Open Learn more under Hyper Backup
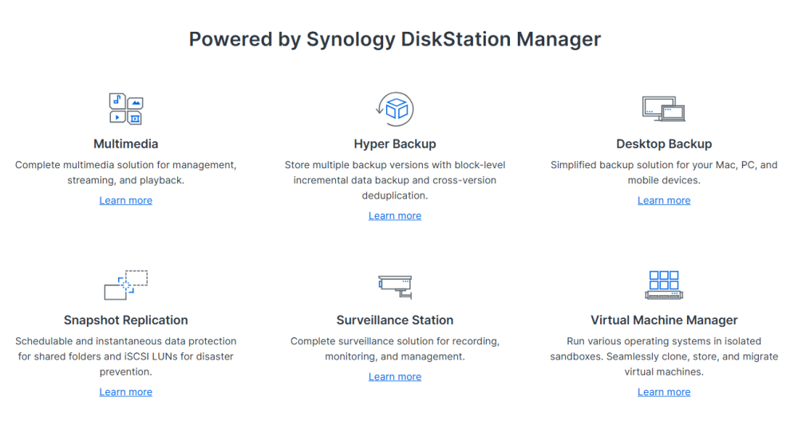This screenshot has width=798, height=440. click(x=395, y=215)
